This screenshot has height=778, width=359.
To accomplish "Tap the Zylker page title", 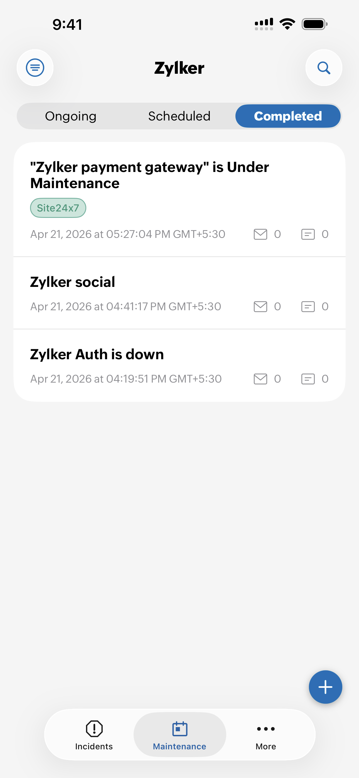I will [179, 68].
